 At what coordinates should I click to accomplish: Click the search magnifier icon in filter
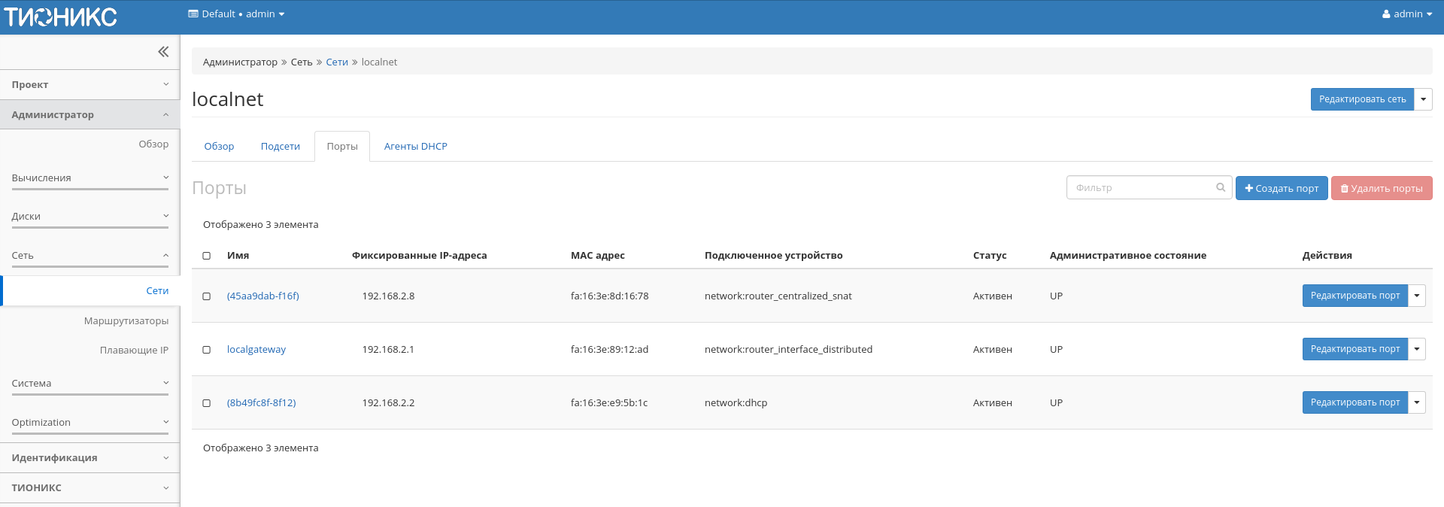click(x=1221, y=188)
